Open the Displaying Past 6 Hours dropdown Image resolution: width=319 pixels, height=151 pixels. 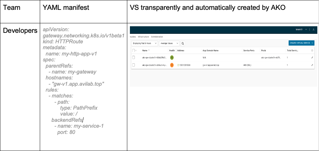144,43
